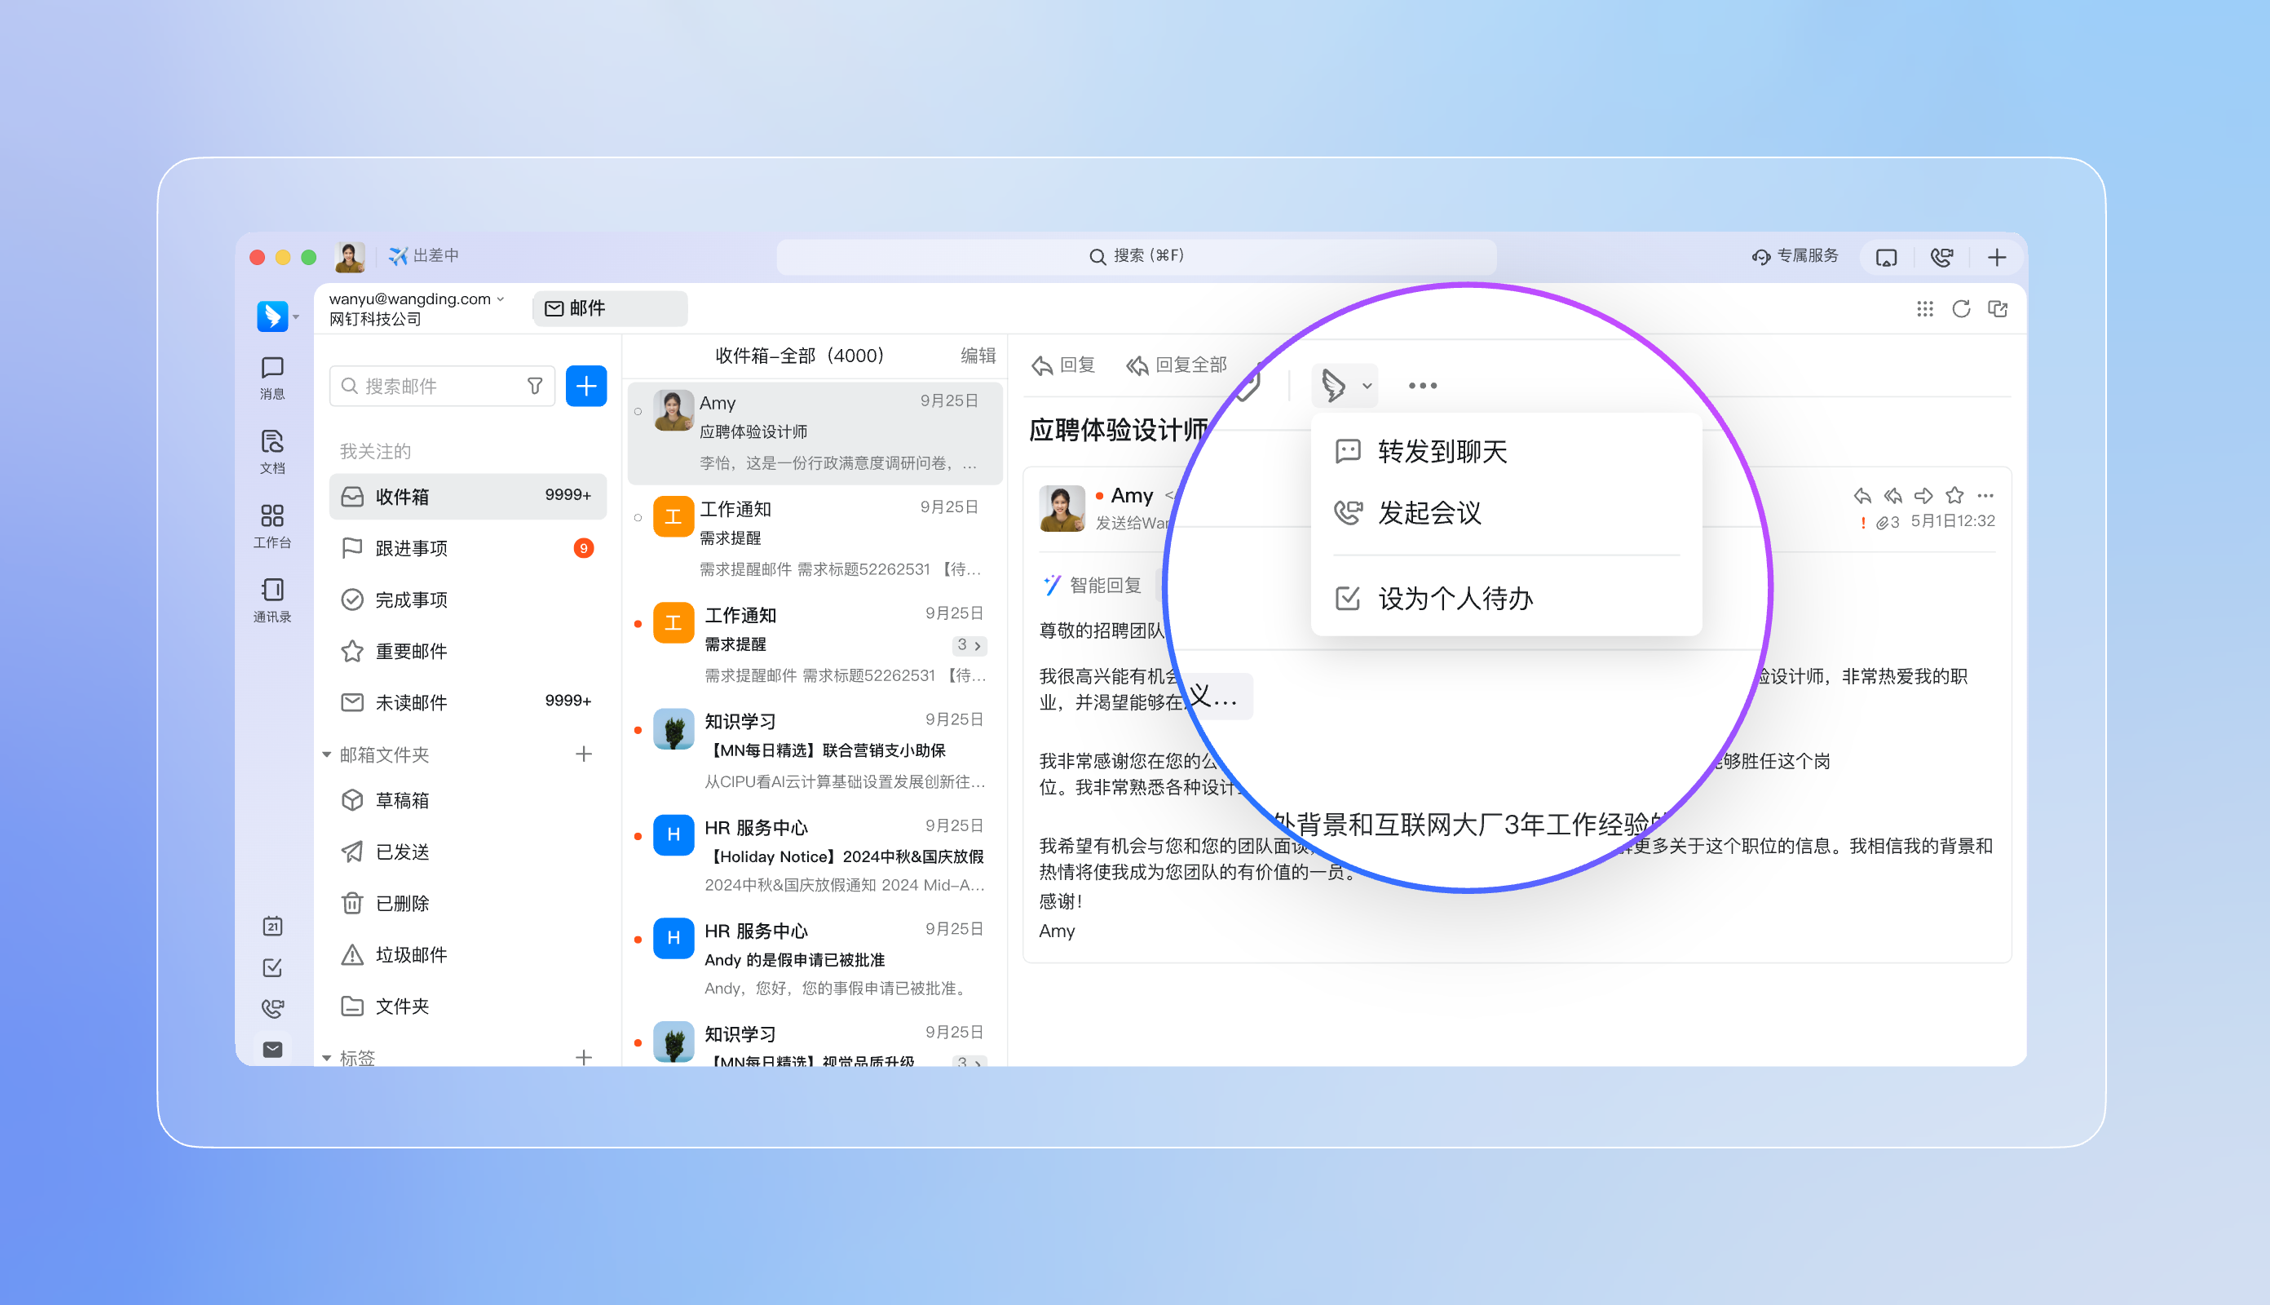
Task: Expand the 3-message thread on 需求提醒
Action: [969, 645]
